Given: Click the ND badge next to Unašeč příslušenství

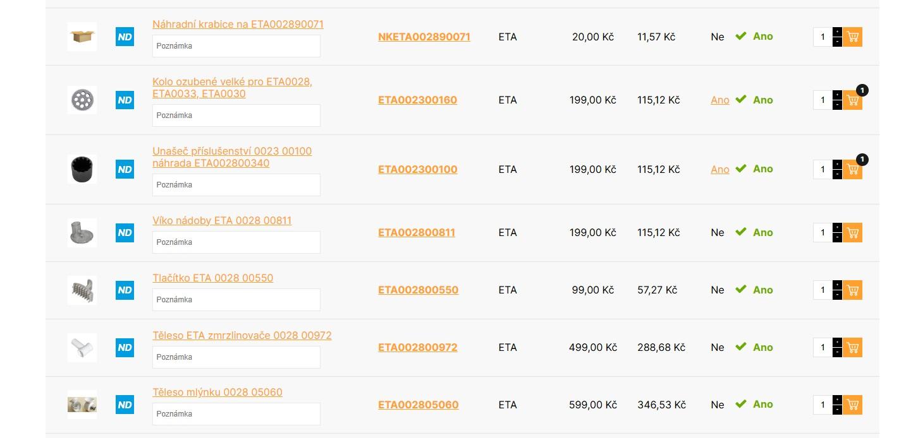Looking at the screenshot, I should tap(125, 169).
